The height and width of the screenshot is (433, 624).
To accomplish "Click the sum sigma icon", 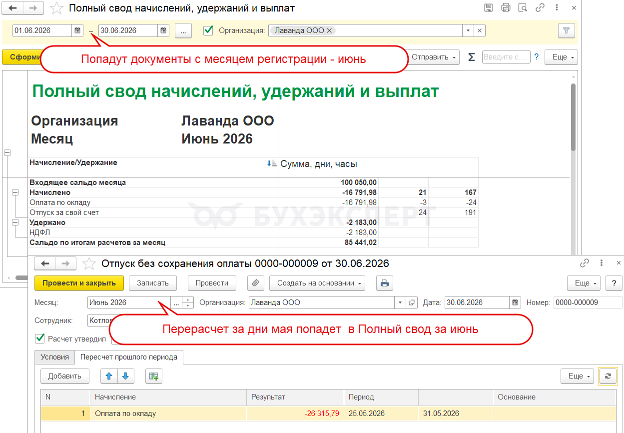I will (x=471, y=57).
